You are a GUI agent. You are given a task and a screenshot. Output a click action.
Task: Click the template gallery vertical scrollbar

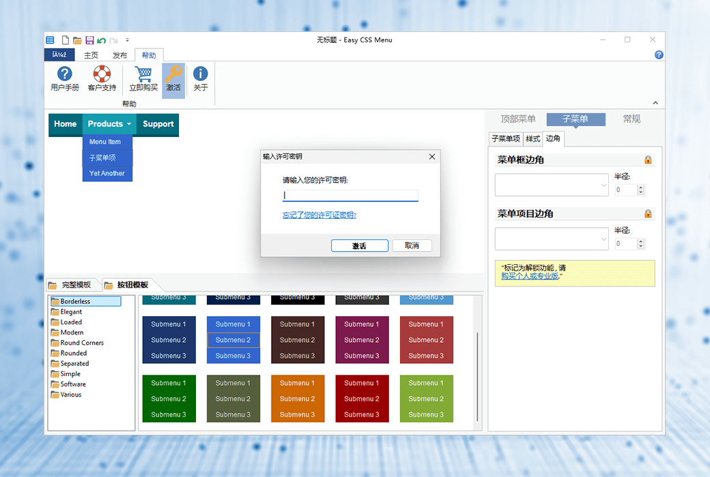click(477, 377)
